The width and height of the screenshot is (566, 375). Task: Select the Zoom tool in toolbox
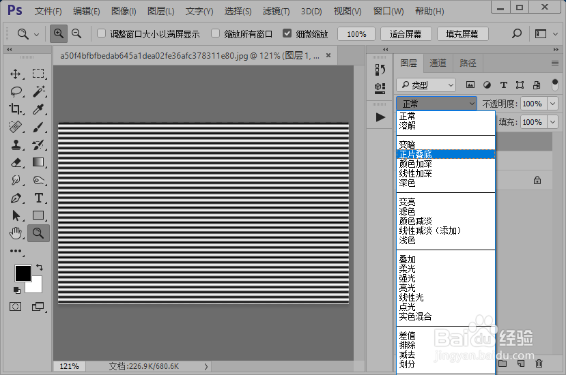(x=38, y=233)
